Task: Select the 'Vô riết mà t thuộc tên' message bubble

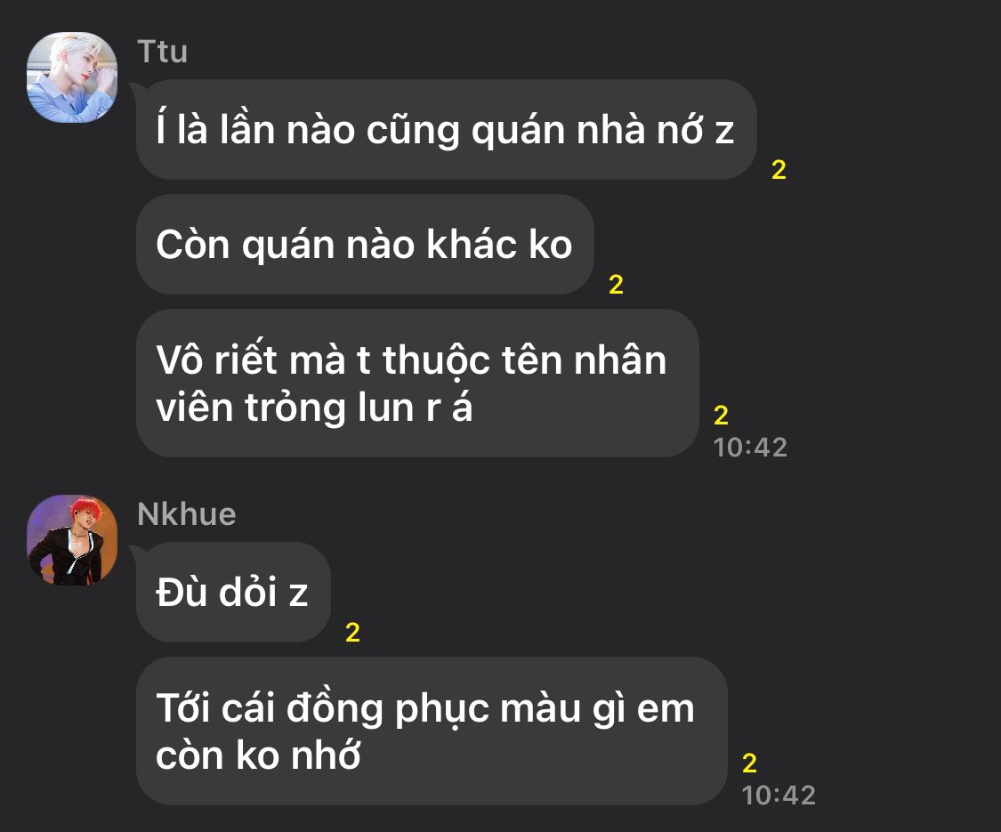Action: 417,384
